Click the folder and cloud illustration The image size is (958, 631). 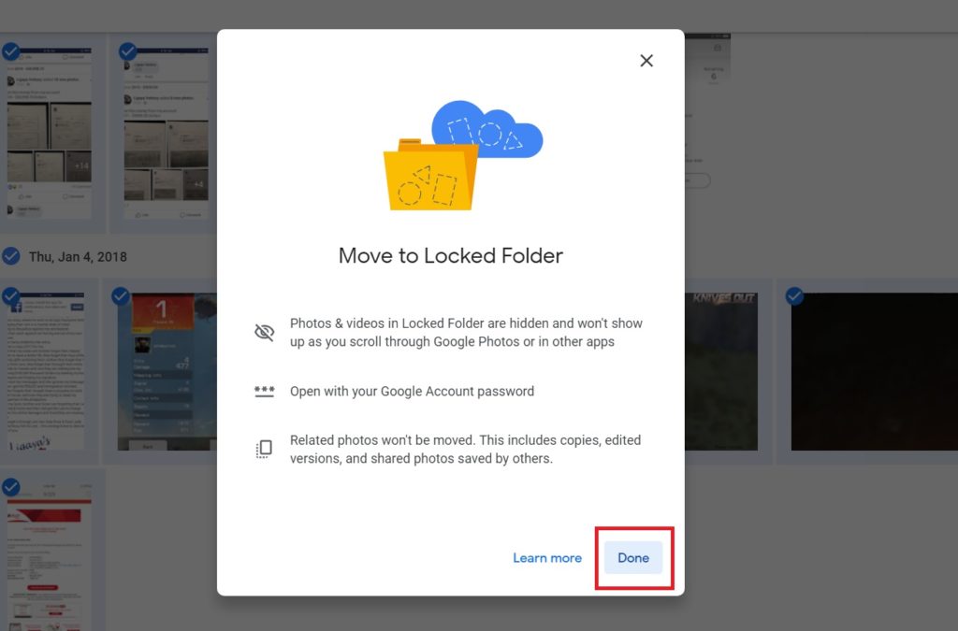(x=462, y=155)
